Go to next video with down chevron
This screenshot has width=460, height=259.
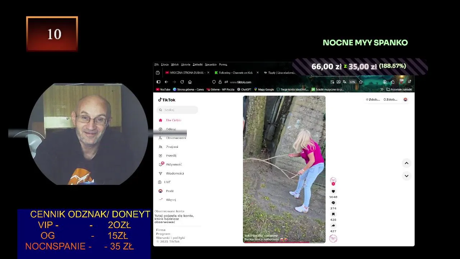click(x=406, y=176)
